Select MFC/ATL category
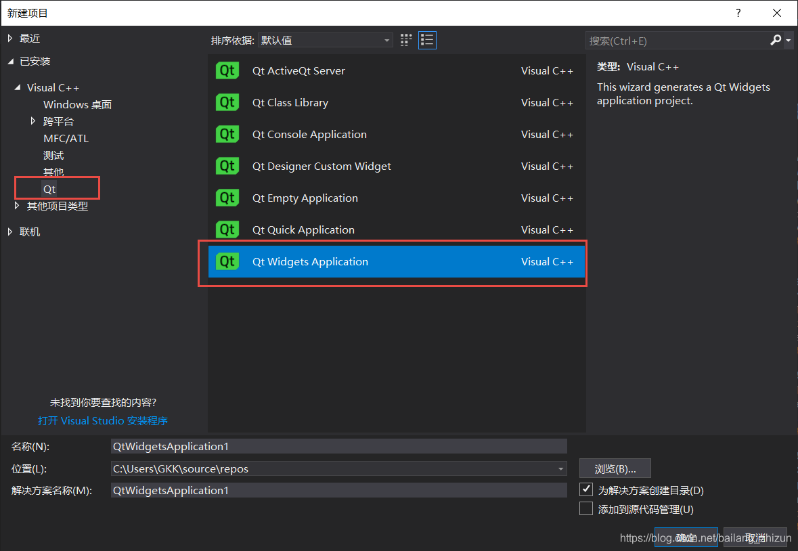 (x=66, y=138)
